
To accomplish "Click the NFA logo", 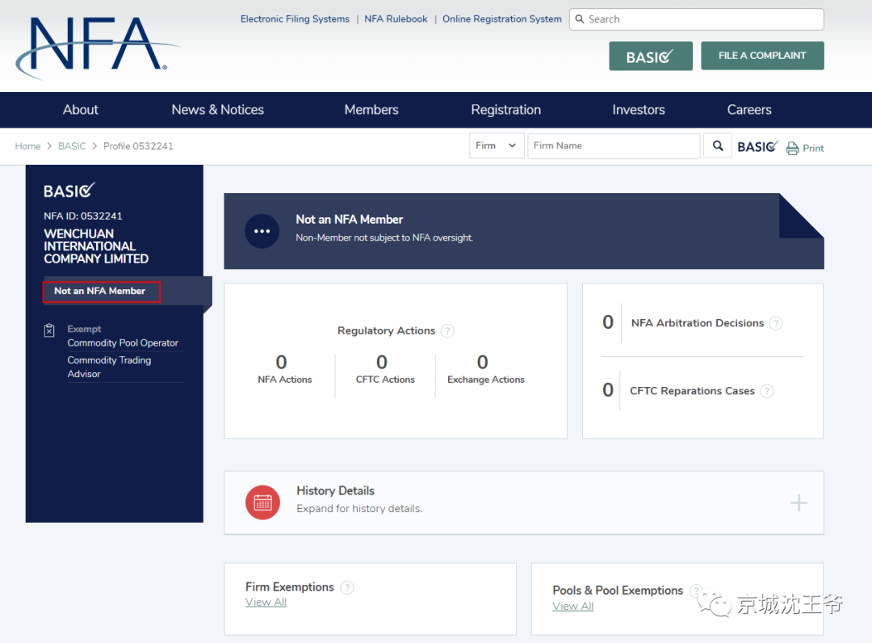I will pos(98,48).
